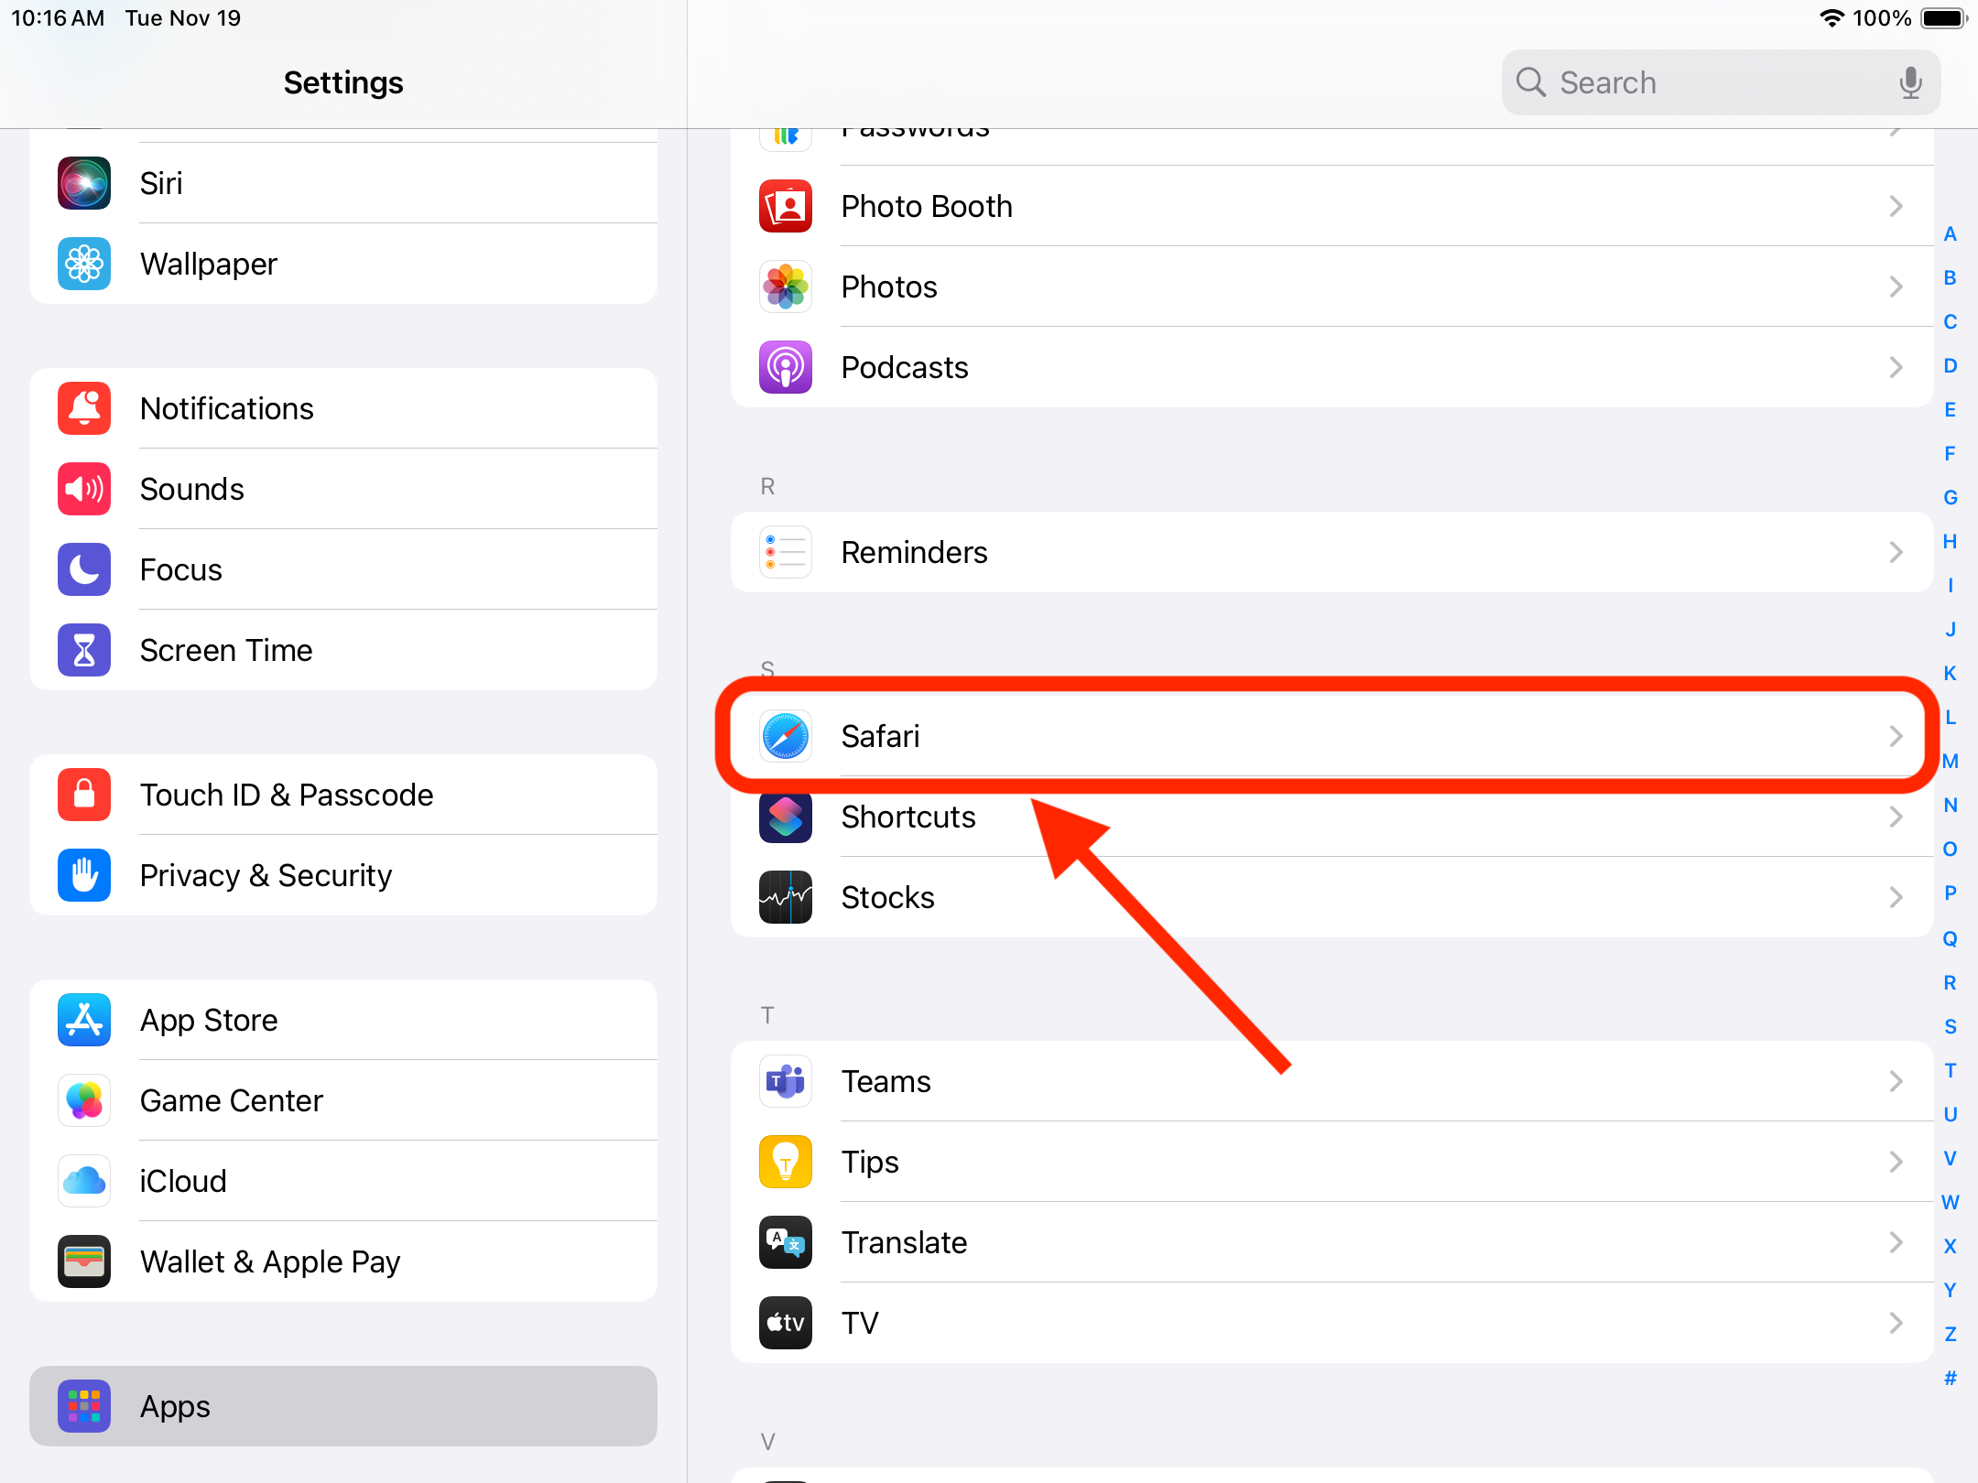Tap the Podcasts purple icon
Viewport: 1978px width, 1483px height.
click(785, 367)
